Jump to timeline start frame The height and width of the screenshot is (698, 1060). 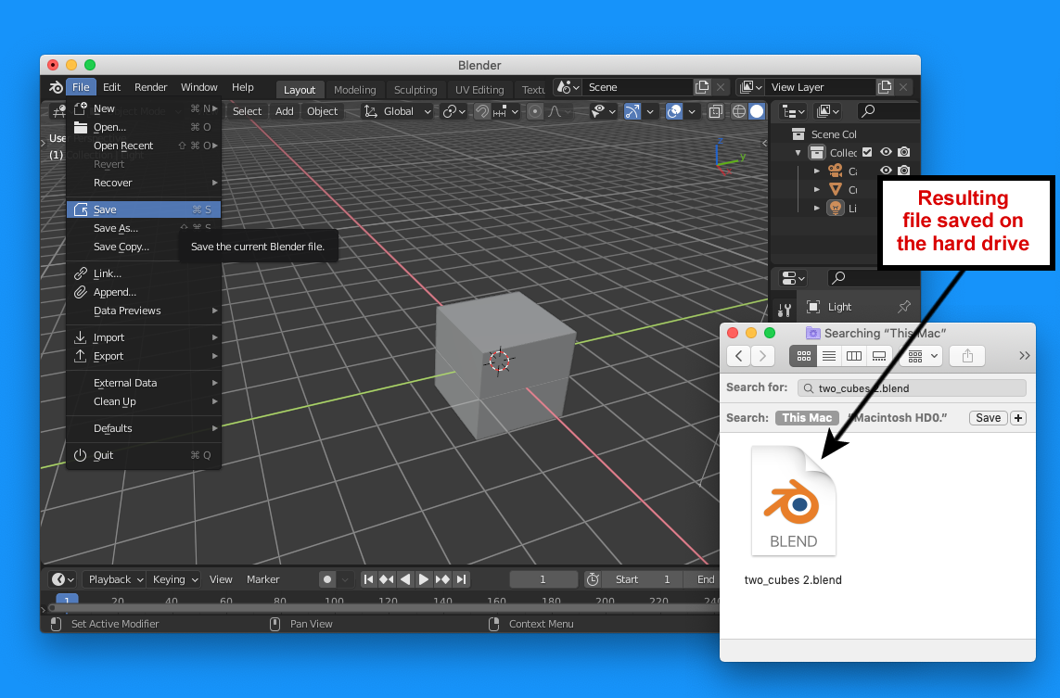(x=368, y=579)
